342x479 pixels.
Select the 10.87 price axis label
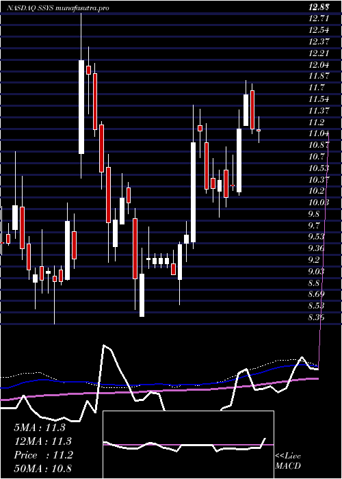click(x=319, y=145)
